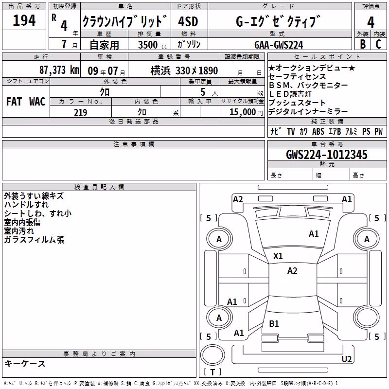
Task: Click the overall evaluation score 4
Action: pyautogui.click(x=371, y=22)
